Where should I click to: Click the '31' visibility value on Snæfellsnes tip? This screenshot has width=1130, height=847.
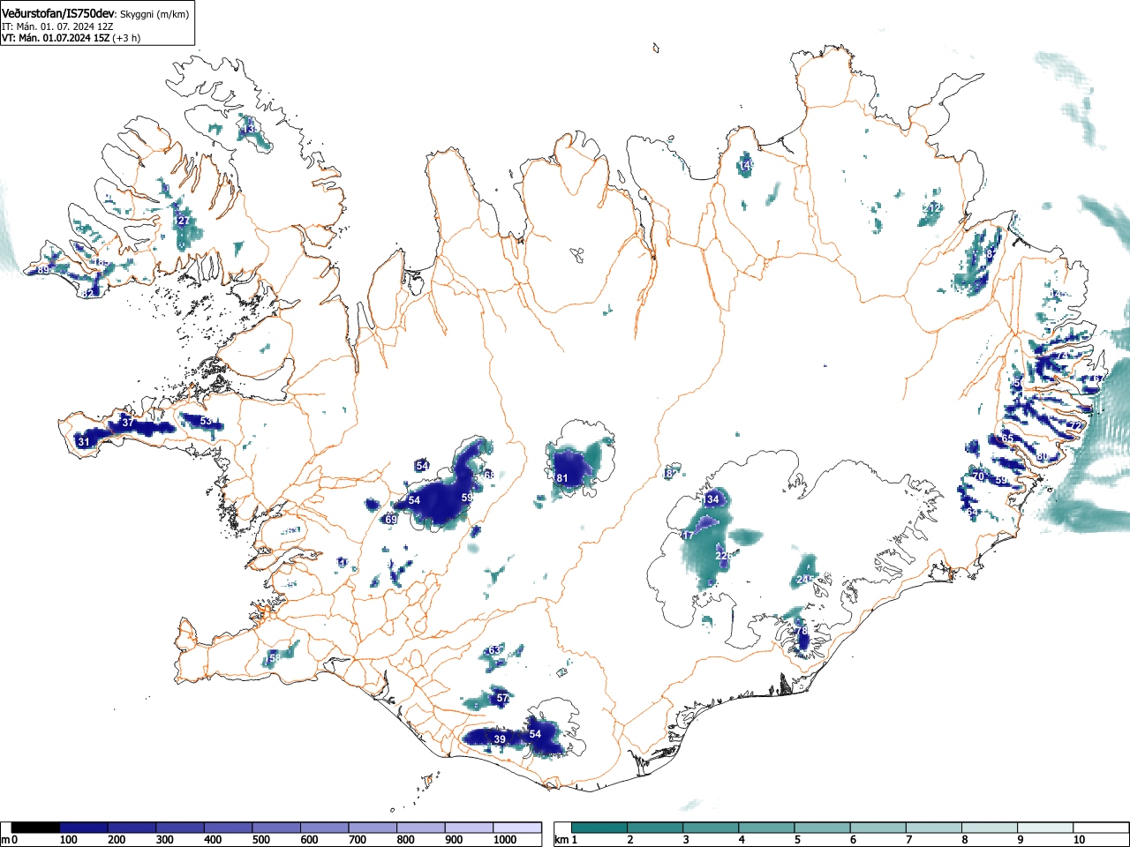click(83, 442)
